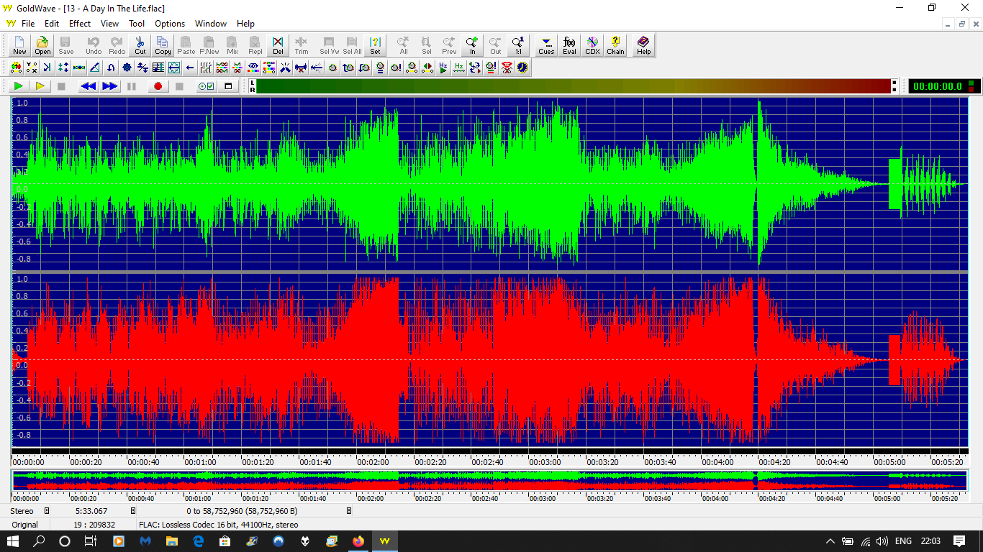Click the 00:02:00 mark on the time ruler
This screenshot has height=552, width=983.
373,462
